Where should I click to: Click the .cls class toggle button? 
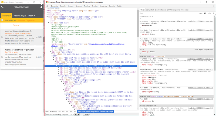click(210, 13)
